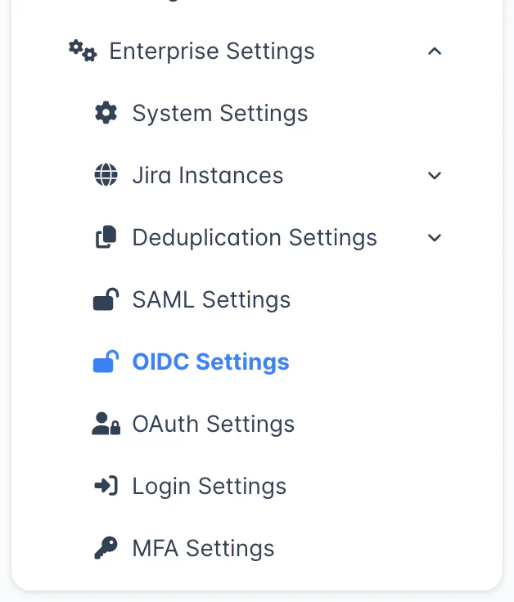The width and height of the screenshot is (514, 602).
Task: Click the globe icon for Jira Instances
Action: pyautogui.click(x=106, y=175)
